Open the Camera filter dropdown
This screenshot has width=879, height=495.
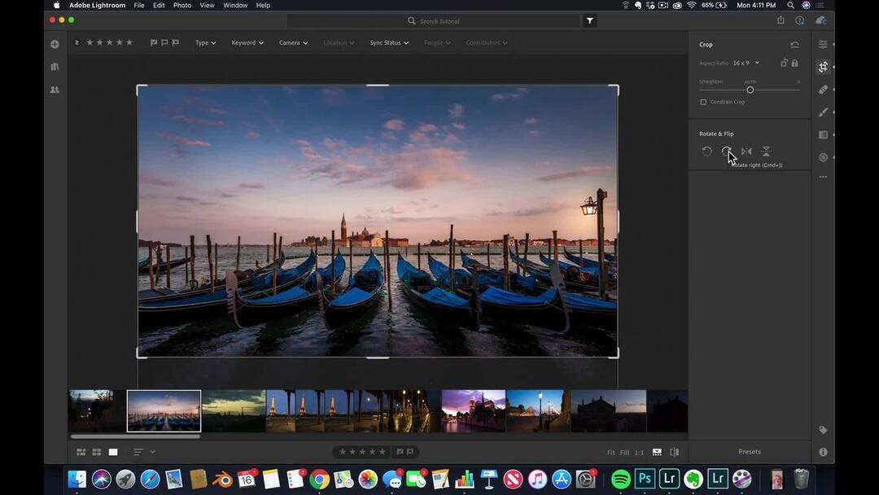point(293,42)
